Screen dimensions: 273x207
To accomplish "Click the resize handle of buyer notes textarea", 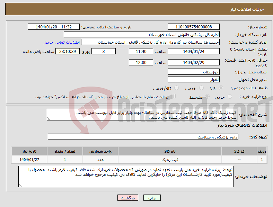I will pos(20,186).
